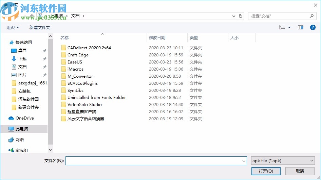Screen dimensions: 321x180
Task: Select the Craft Edge folder icon
Action: pyautogui.click(x=63, y=55)
